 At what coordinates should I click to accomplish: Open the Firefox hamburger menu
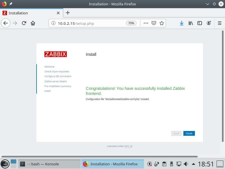(220, 23)
